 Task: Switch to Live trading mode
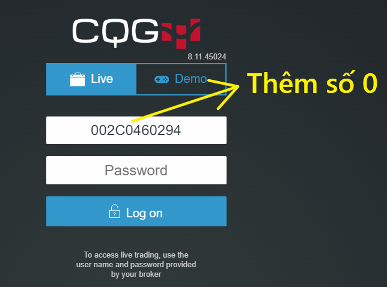pos(91,79)
